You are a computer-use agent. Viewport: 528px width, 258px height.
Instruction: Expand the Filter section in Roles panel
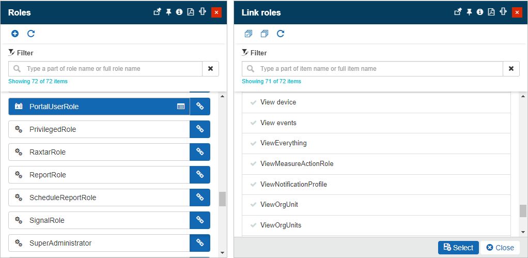point(21,53)
